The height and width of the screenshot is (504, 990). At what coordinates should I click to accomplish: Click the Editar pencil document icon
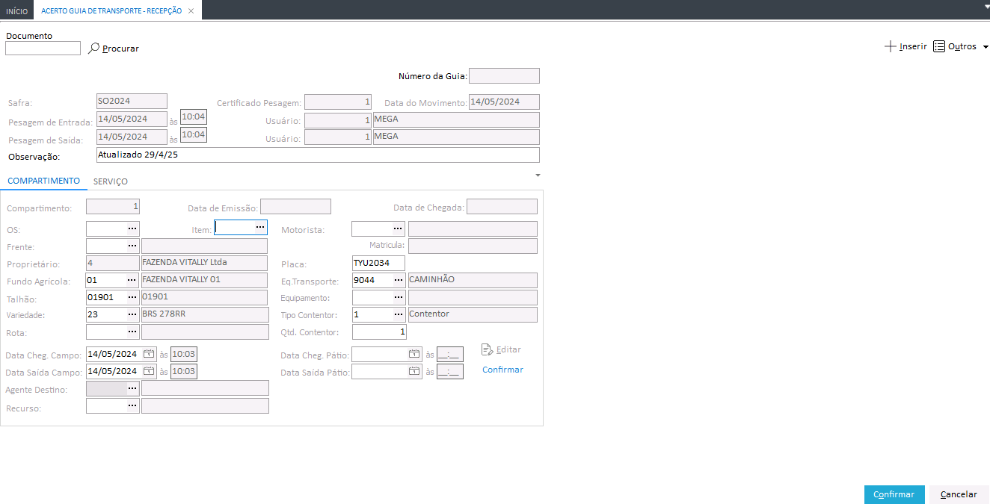(x=487, y=349)
